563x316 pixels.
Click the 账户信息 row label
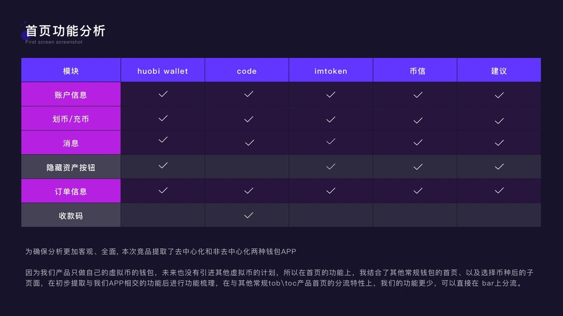[71, 95]
